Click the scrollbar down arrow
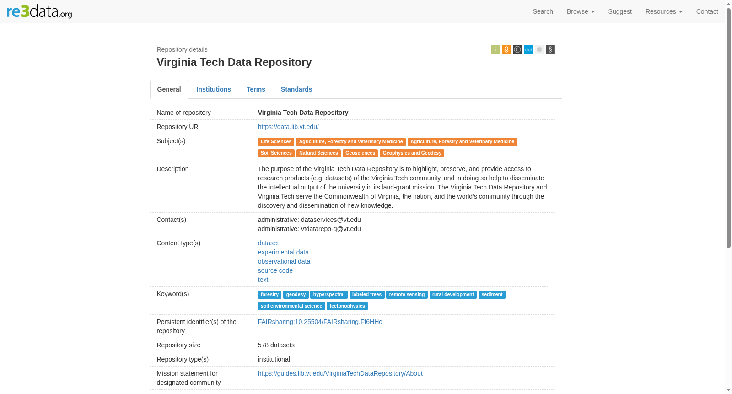The width and height of the screenshot is (732, 394). pos(728,390)
